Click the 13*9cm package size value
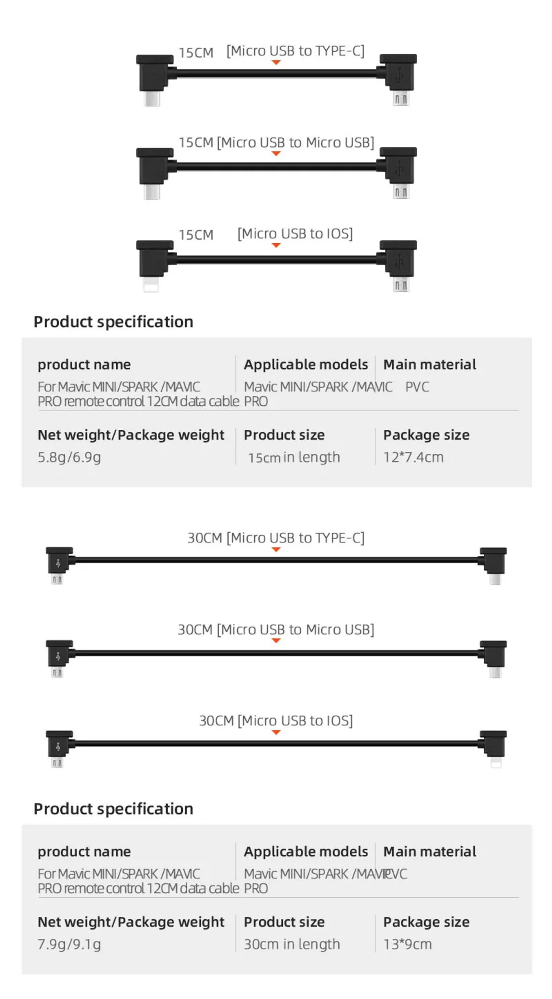Screen dimensions: 552x999 tap(408, 945)
